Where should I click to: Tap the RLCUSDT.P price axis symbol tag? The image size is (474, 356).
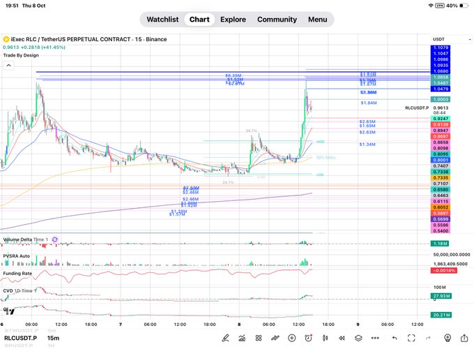coord(417,107)
